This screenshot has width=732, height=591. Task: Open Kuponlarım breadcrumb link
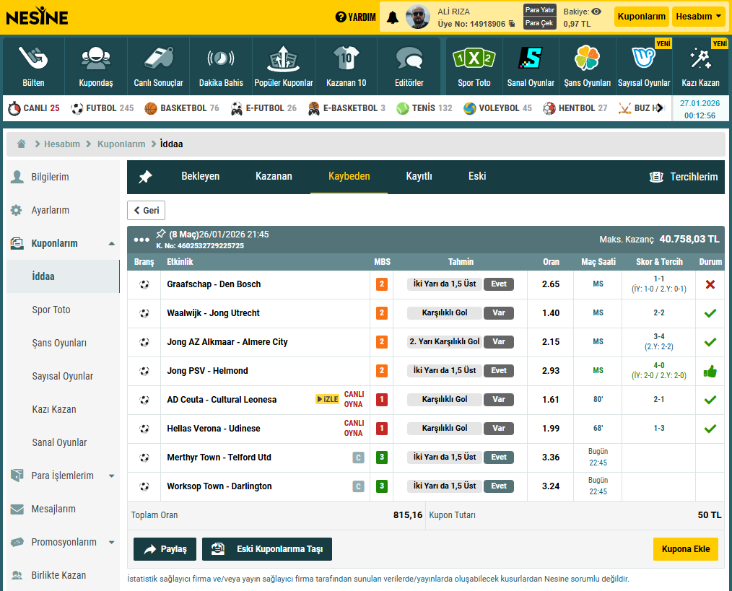121,144
